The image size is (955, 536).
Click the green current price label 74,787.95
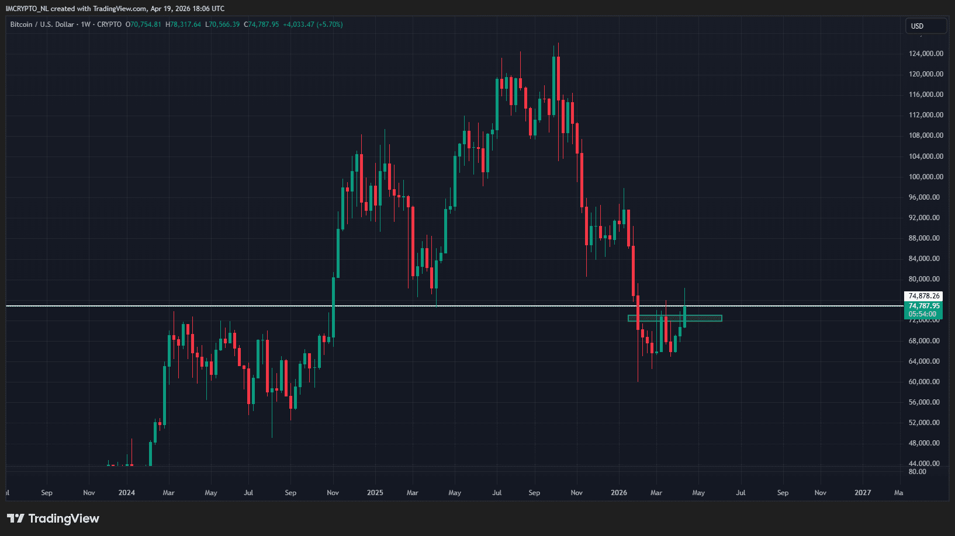pyautogui.click(x=923, y=306)
